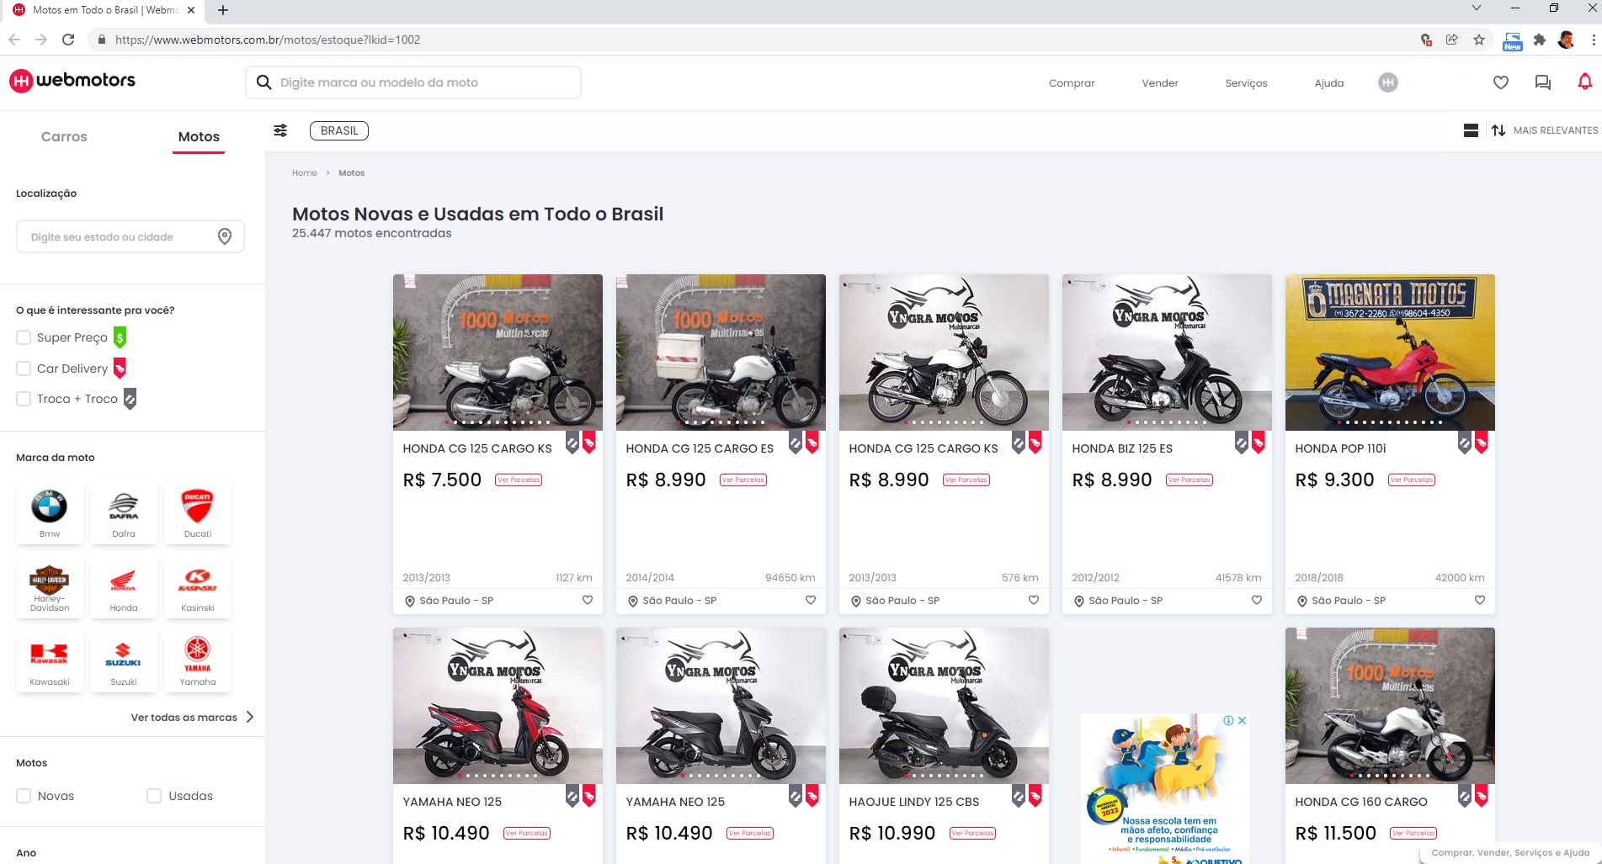Open the browser extensions puzzle icon

pos(1540,40)
